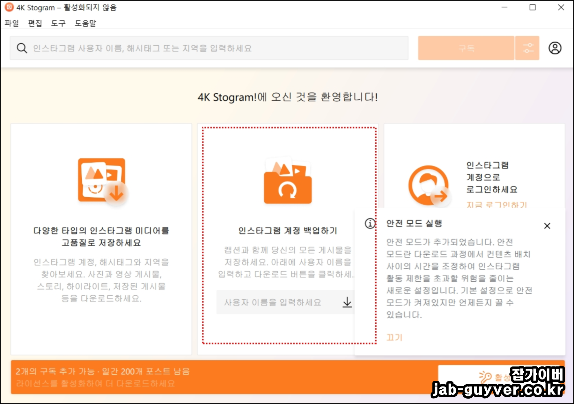Click the Instagram login avatar icon

[429, 185]
